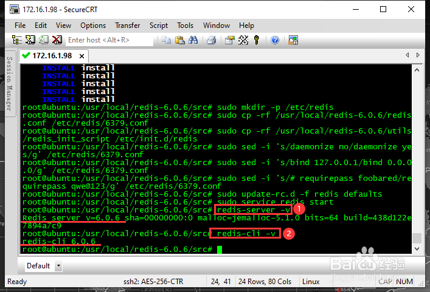430x292 pixels.
Task: Click the 'sudo mkdir -p /etc/redis' command line
Action: click(x=275, y=107)
